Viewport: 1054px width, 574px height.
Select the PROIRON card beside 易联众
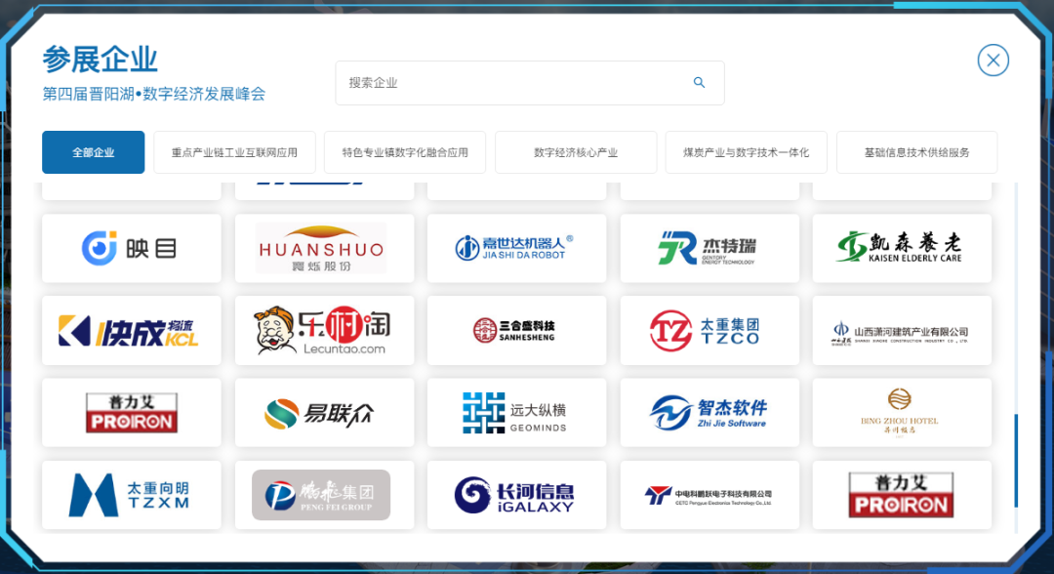(131, 413)
